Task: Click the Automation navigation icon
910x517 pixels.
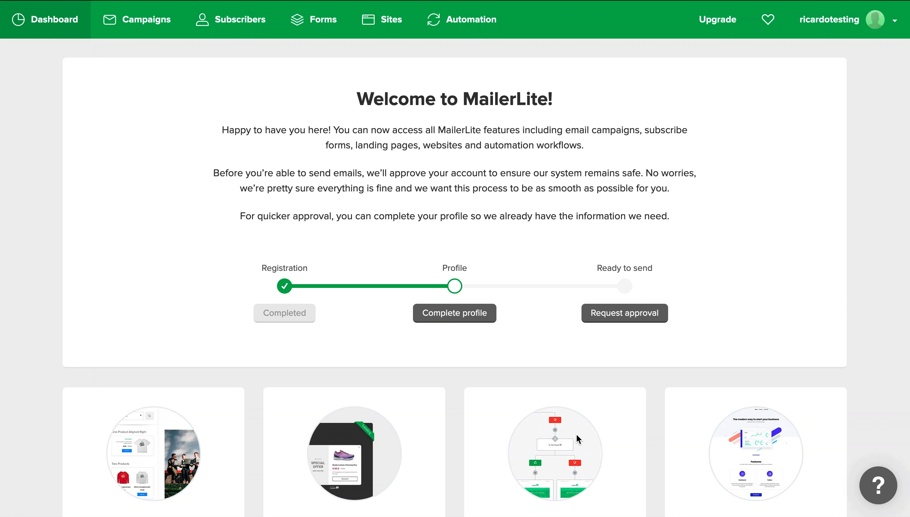Action: click(433, 19)
